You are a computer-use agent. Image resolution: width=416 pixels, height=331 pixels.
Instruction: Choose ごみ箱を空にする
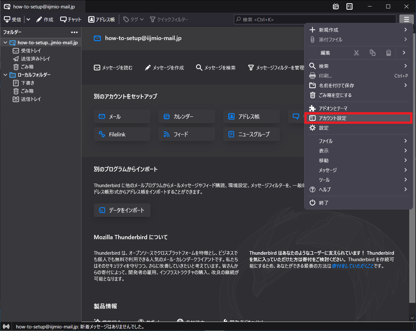click(358, 95)
